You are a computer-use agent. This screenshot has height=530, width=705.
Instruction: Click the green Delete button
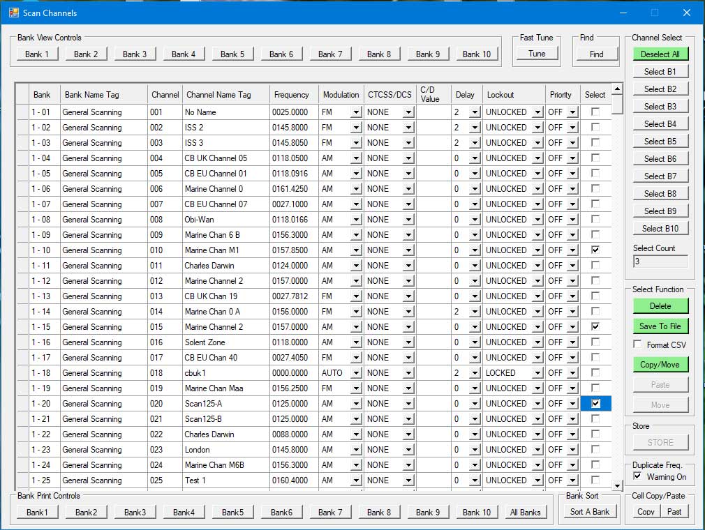pyautogui.click(x=660, y=306)
